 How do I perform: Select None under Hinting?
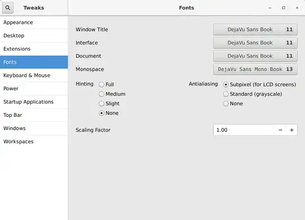click(102, 113)
